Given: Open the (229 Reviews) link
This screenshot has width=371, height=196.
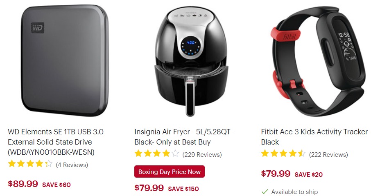Looking at the screenshot, I should 202,154.
